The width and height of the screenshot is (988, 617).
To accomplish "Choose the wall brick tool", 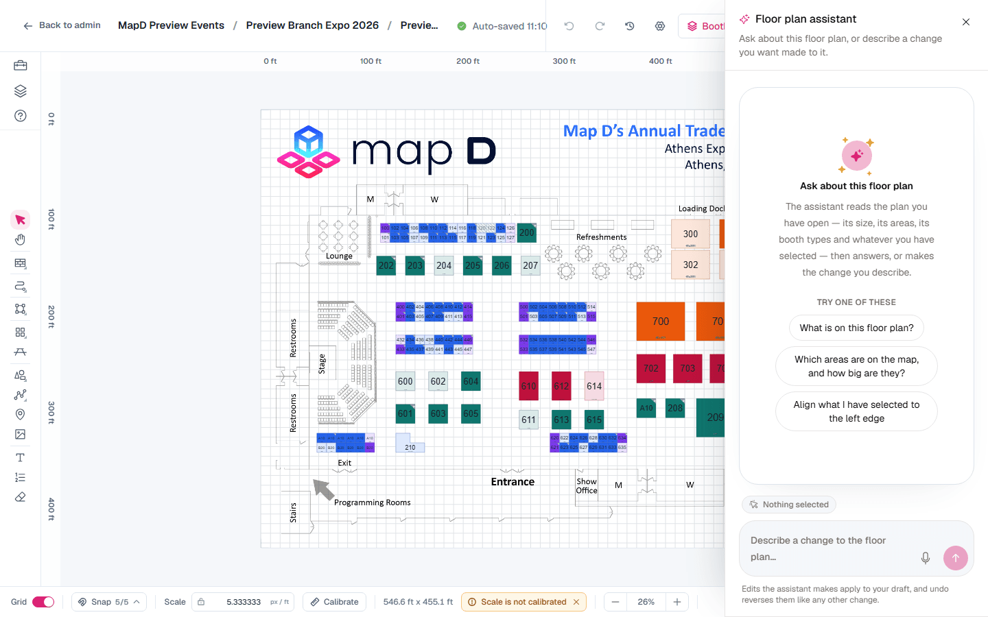I will pos(20,263).
